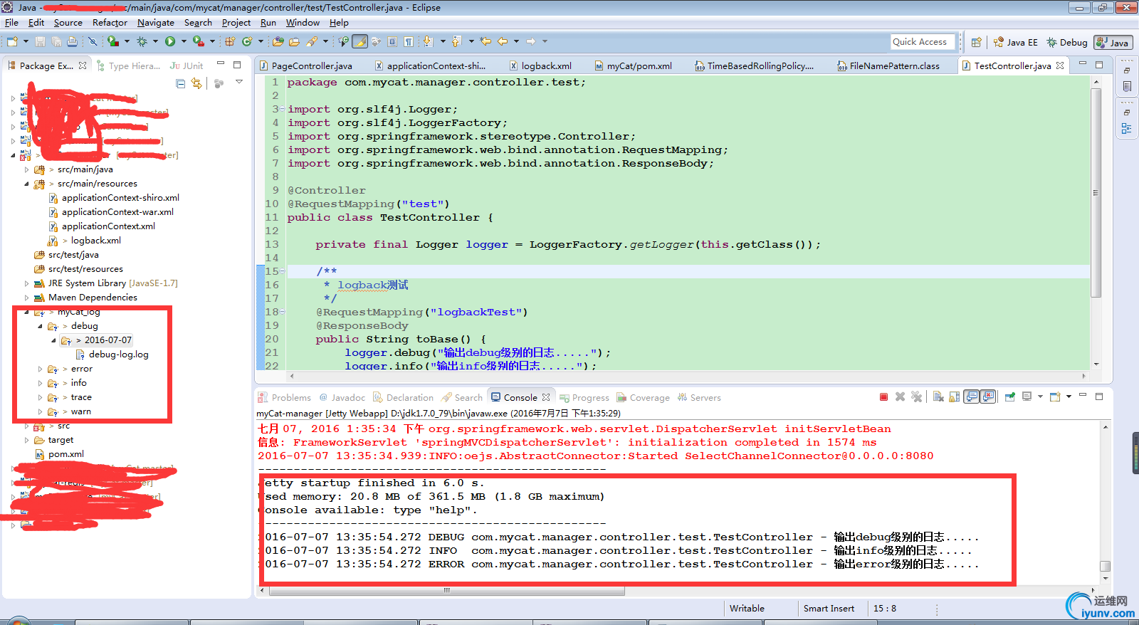Open the Refactor menu

tap(110, 23)
